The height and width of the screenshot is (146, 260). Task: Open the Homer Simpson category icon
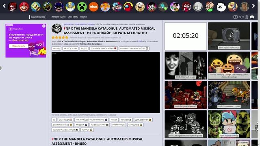click(x=70, y=7)
